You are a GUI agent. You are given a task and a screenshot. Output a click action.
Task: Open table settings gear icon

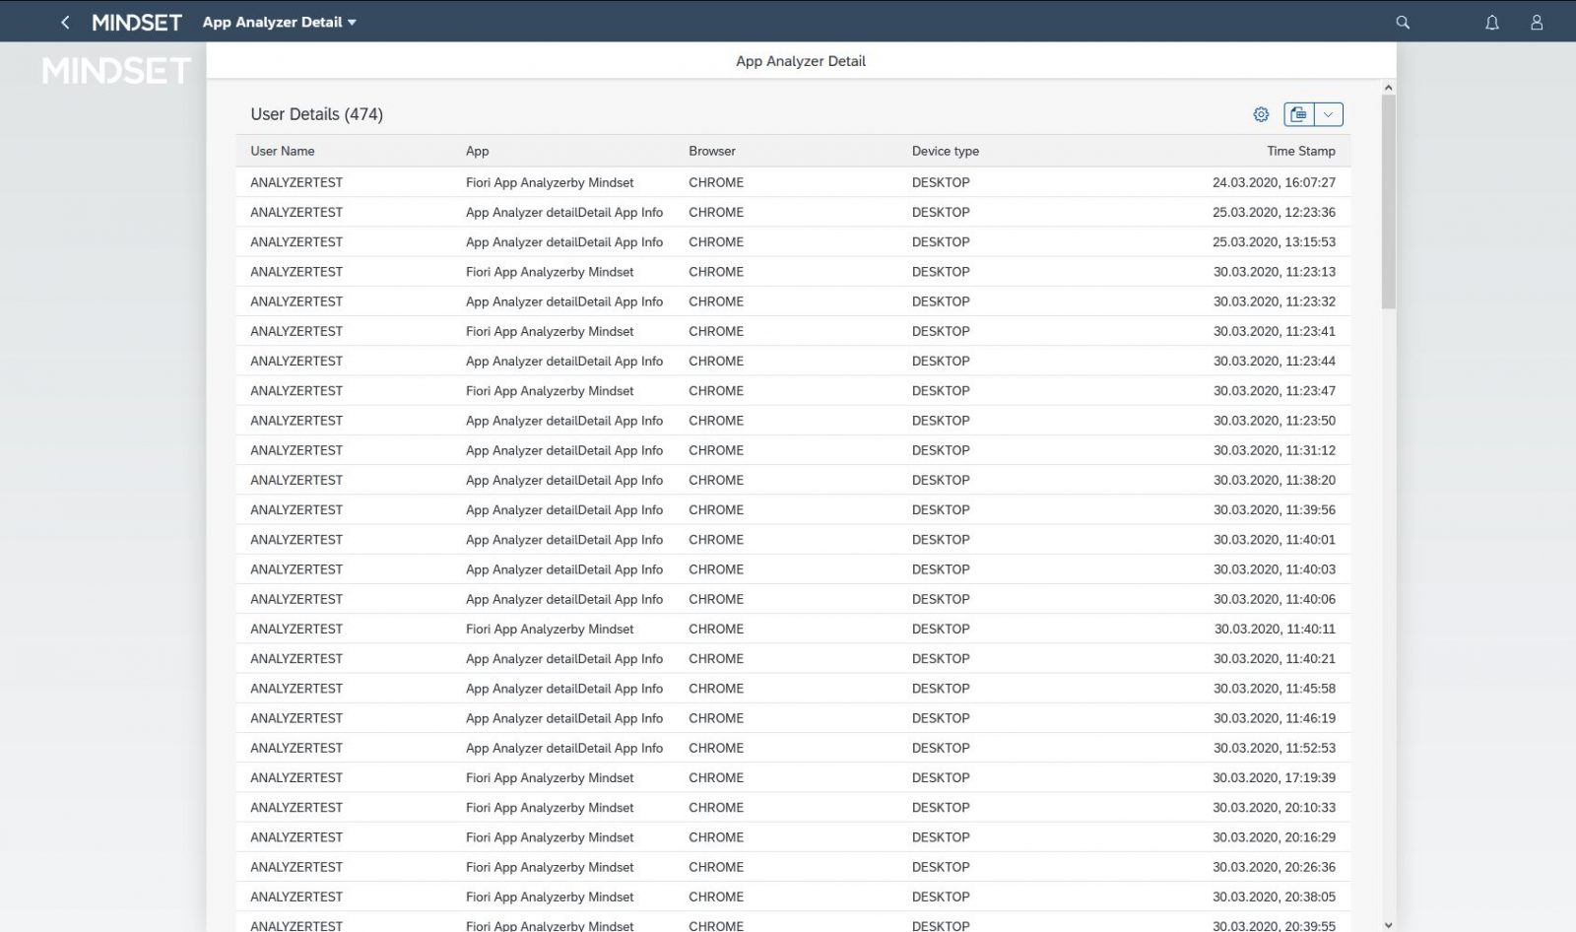(1261, 114)
